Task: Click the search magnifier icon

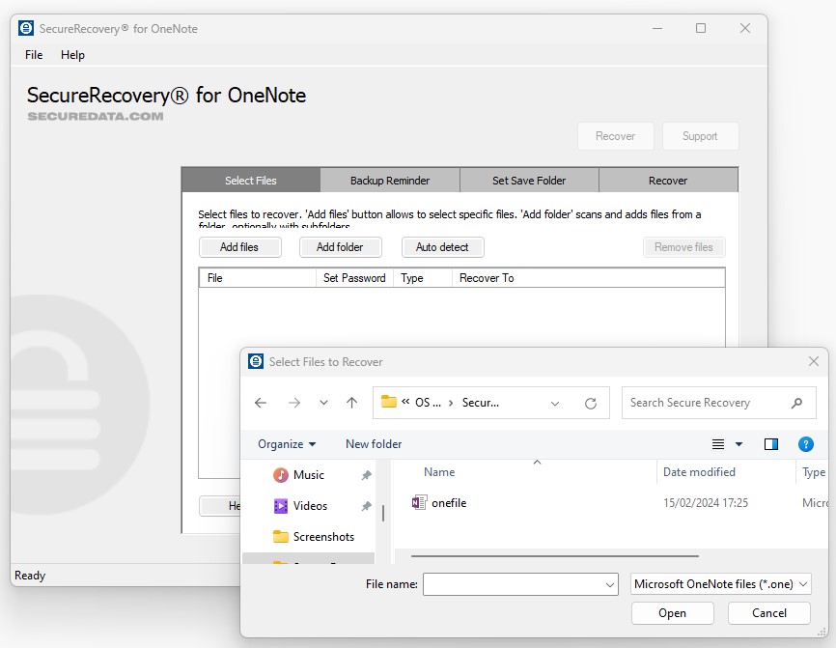Action: point(796,403)
